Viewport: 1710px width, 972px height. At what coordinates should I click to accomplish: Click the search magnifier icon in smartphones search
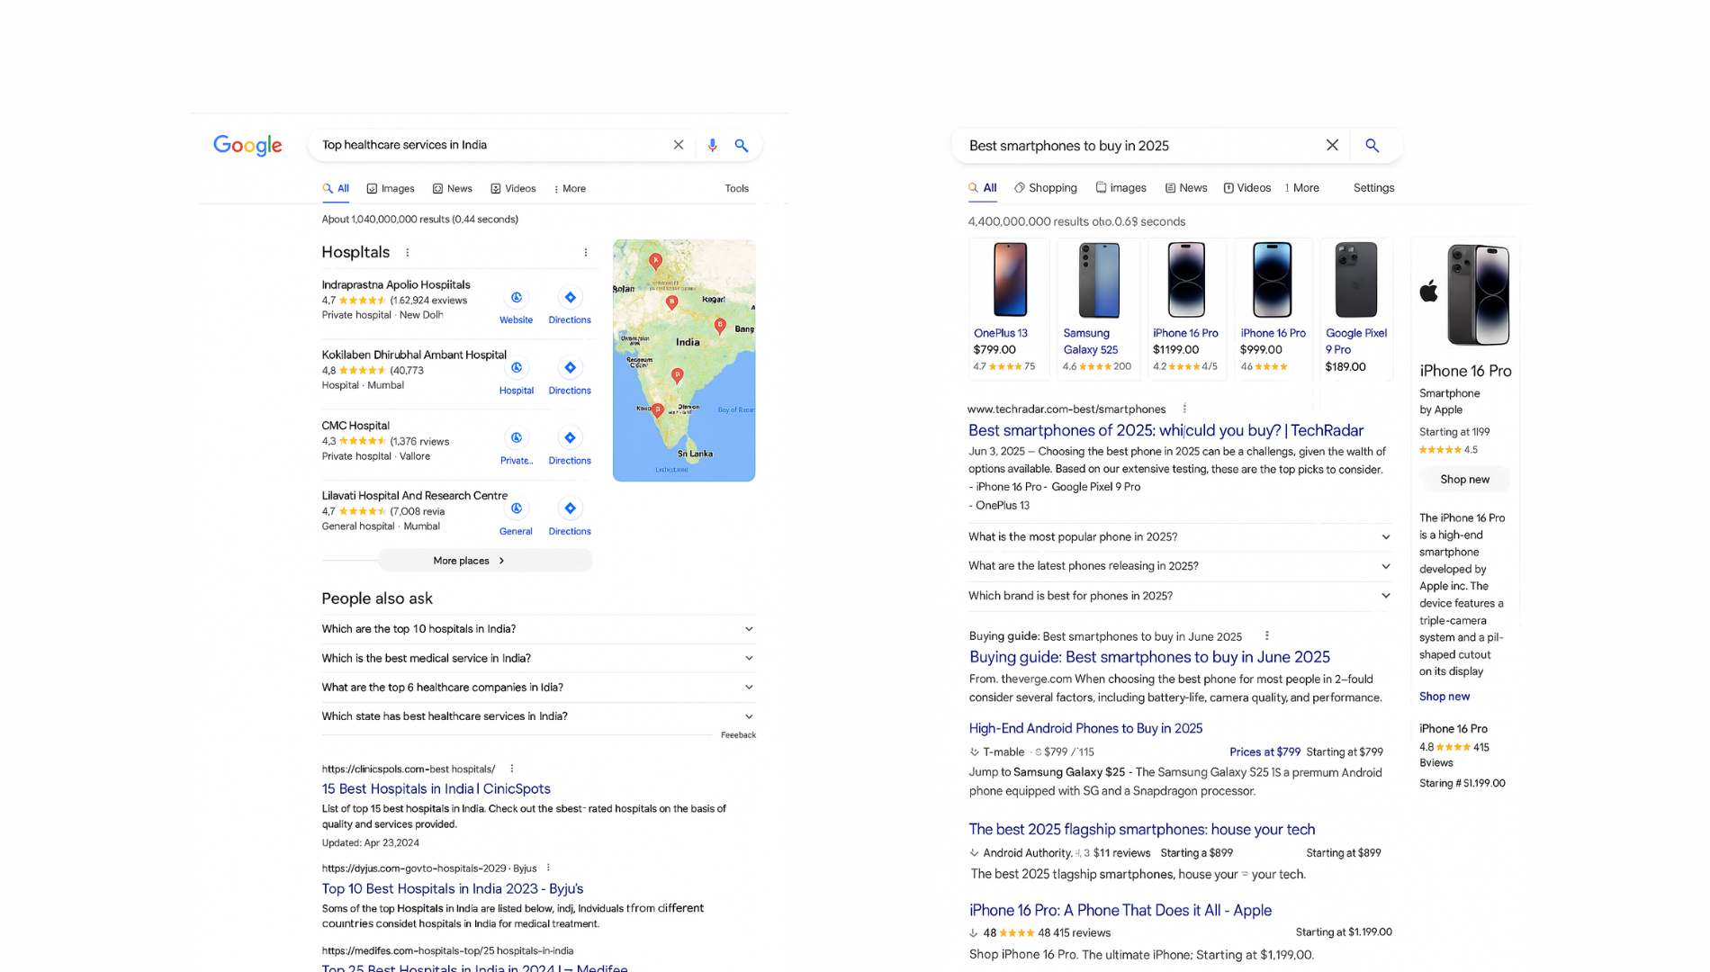tap(1372, 145)
